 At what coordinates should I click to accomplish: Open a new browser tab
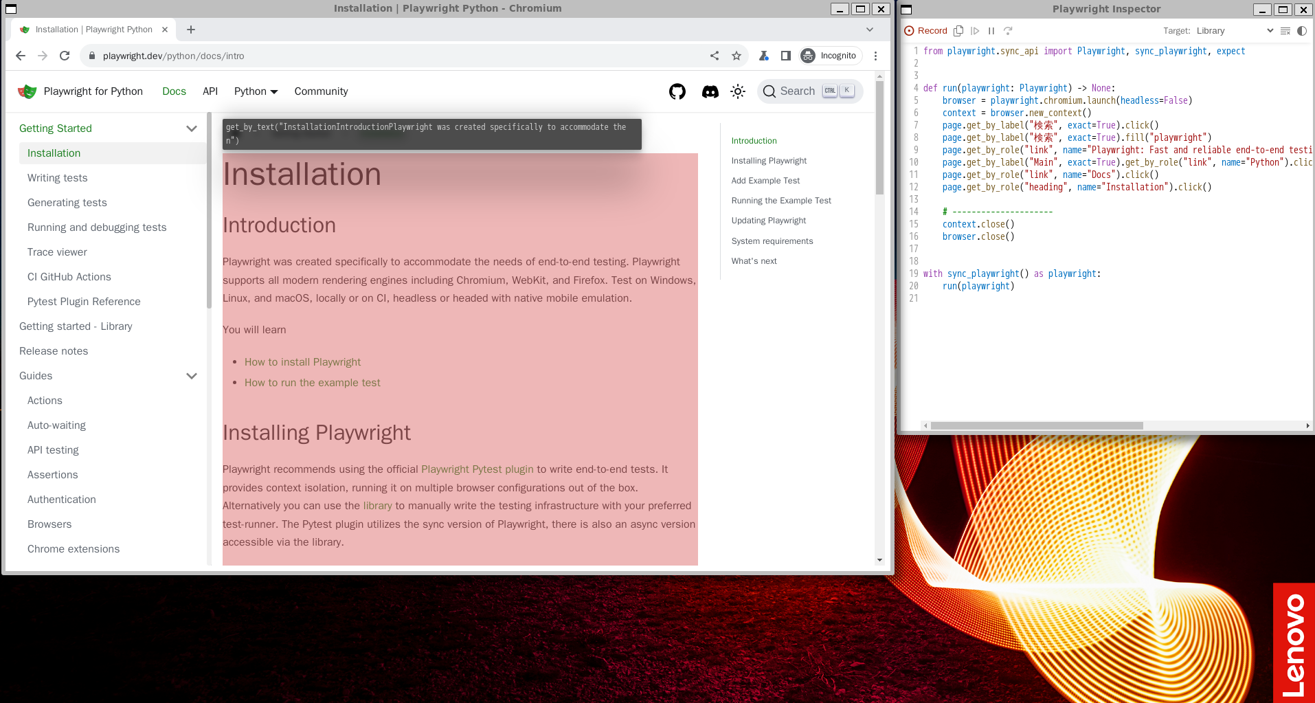tap(191, 30)
